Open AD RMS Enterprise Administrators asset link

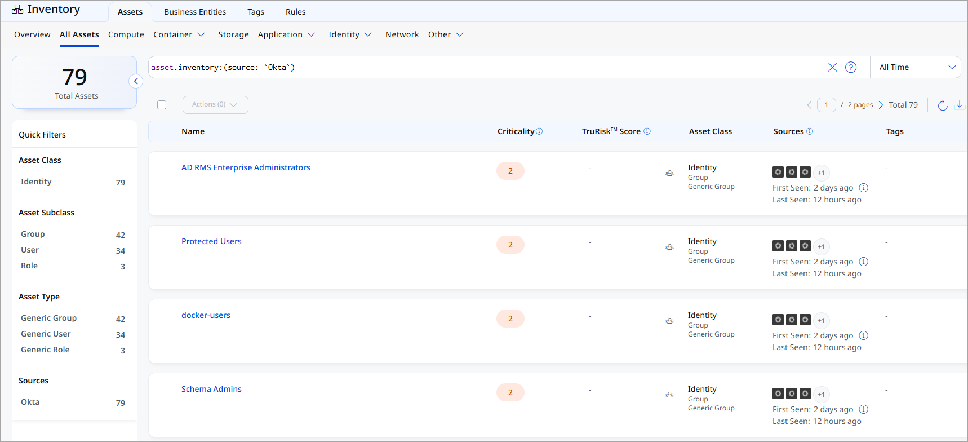(246, 167)
